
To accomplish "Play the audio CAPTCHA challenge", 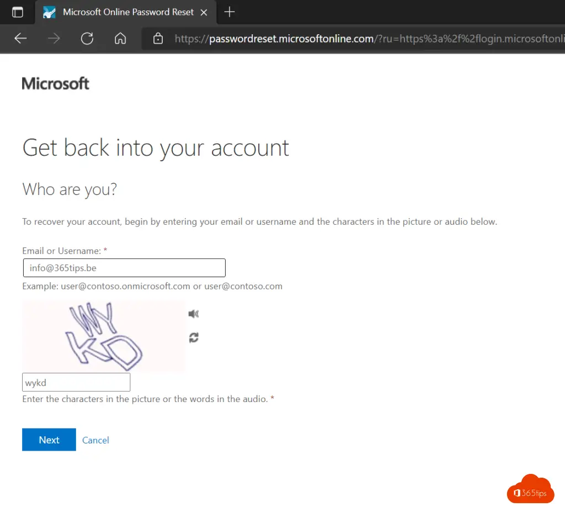I will 194,314.
